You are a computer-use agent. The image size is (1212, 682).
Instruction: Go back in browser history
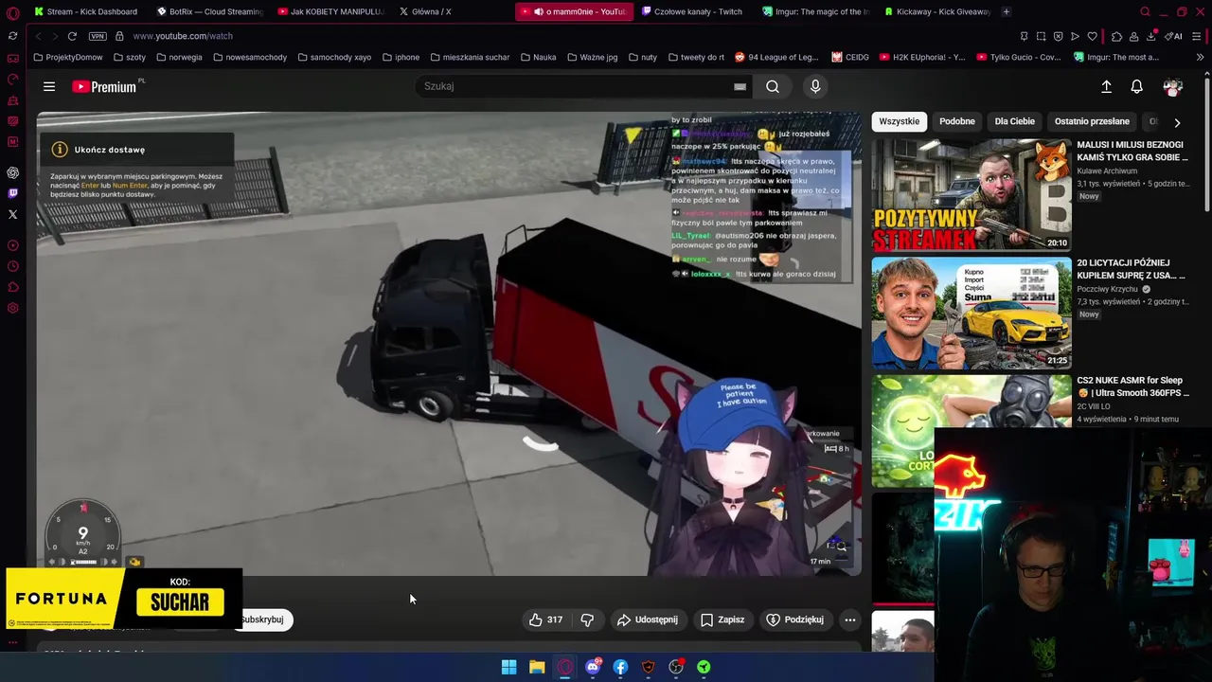(x=39, y=36)
